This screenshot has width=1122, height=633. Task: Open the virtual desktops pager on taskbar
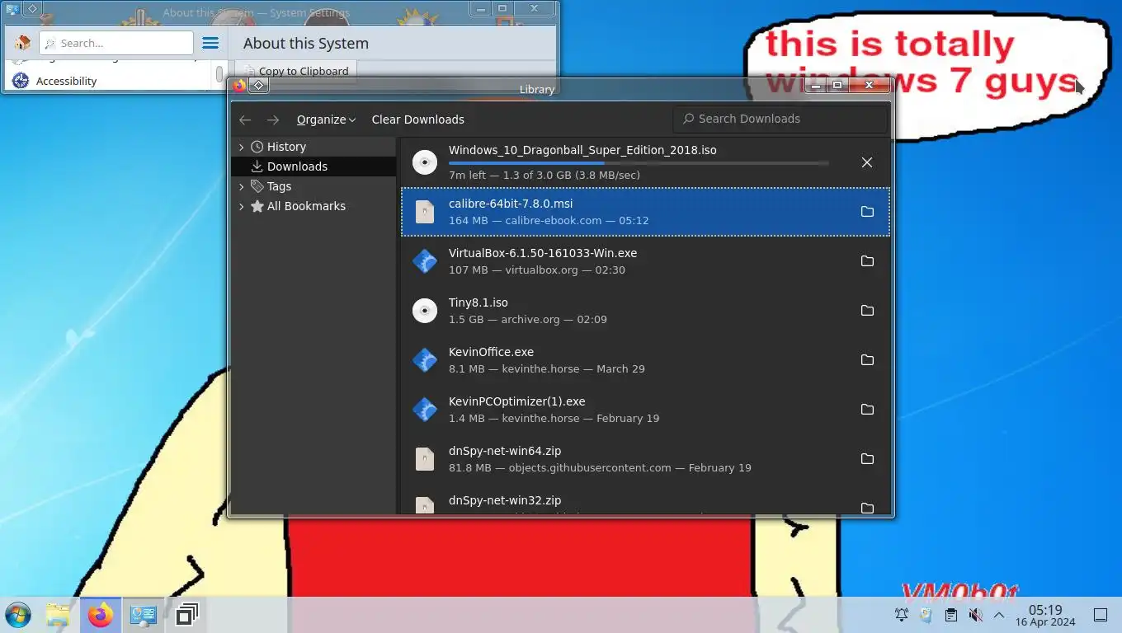(186, 615)
